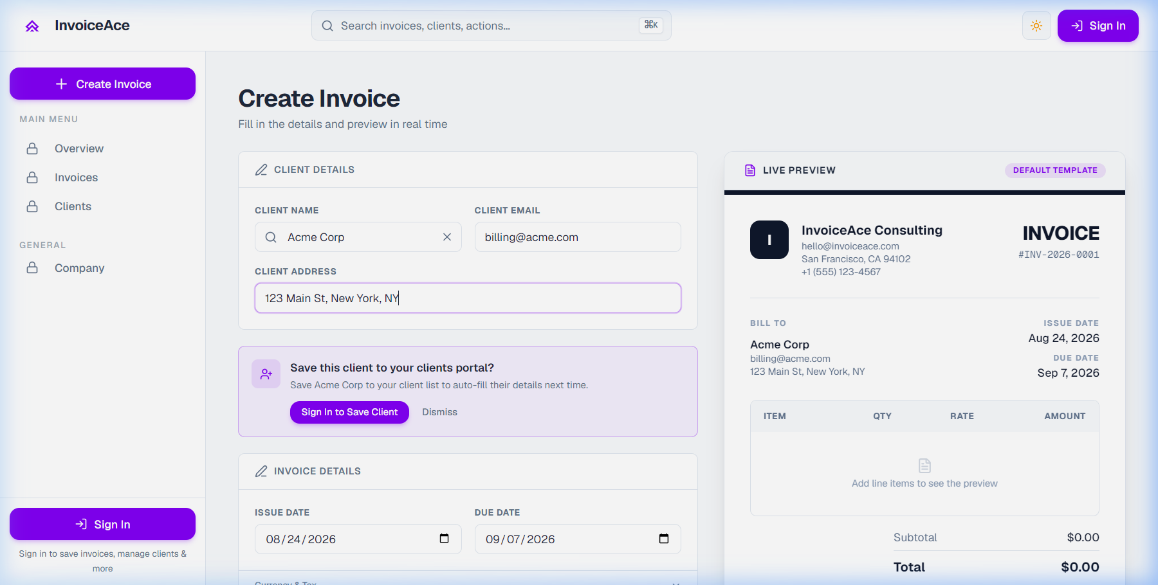The width and height of the screenshot is (1158, 585).
Task: Toggle the sun theme switch icon
Action: [1036, 26]
